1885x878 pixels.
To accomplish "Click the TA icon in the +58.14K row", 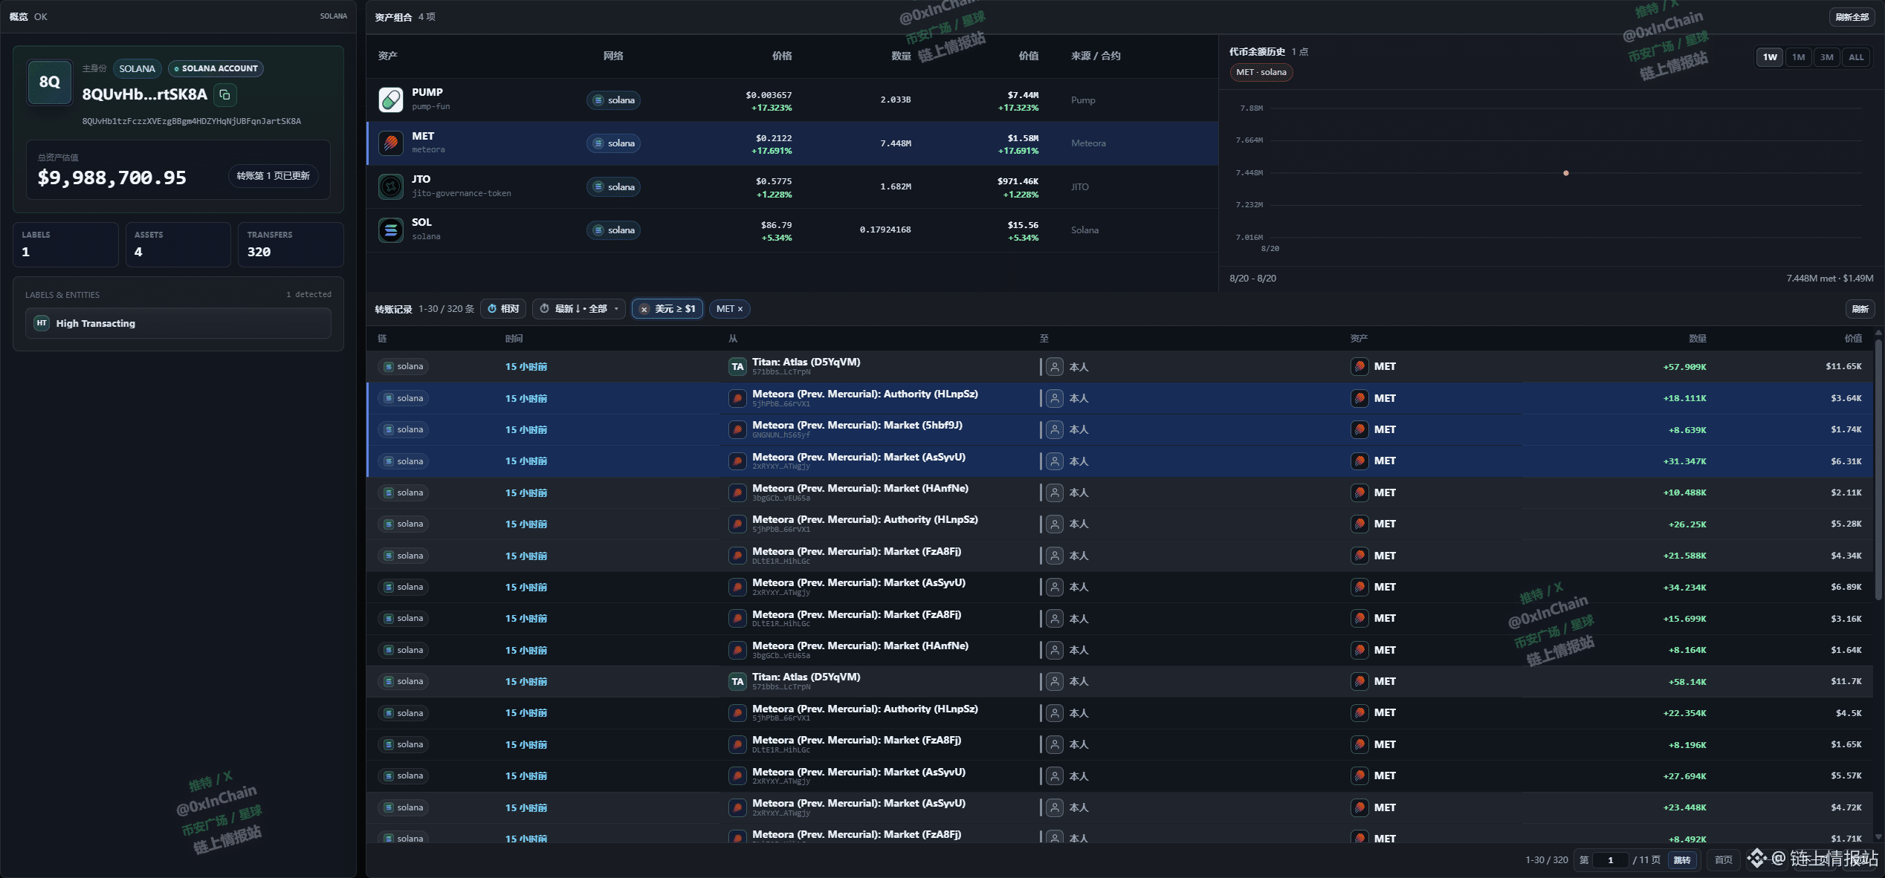I will pyautogui.click(x=737, y=681).
